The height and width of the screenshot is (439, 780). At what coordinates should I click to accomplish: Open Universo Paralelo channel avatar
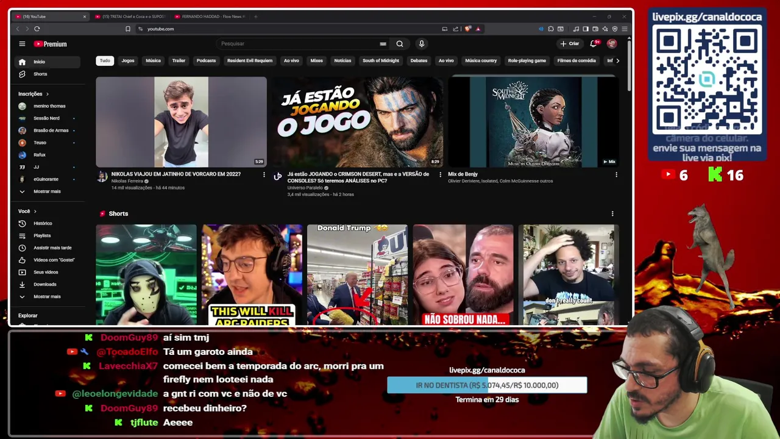278,177
